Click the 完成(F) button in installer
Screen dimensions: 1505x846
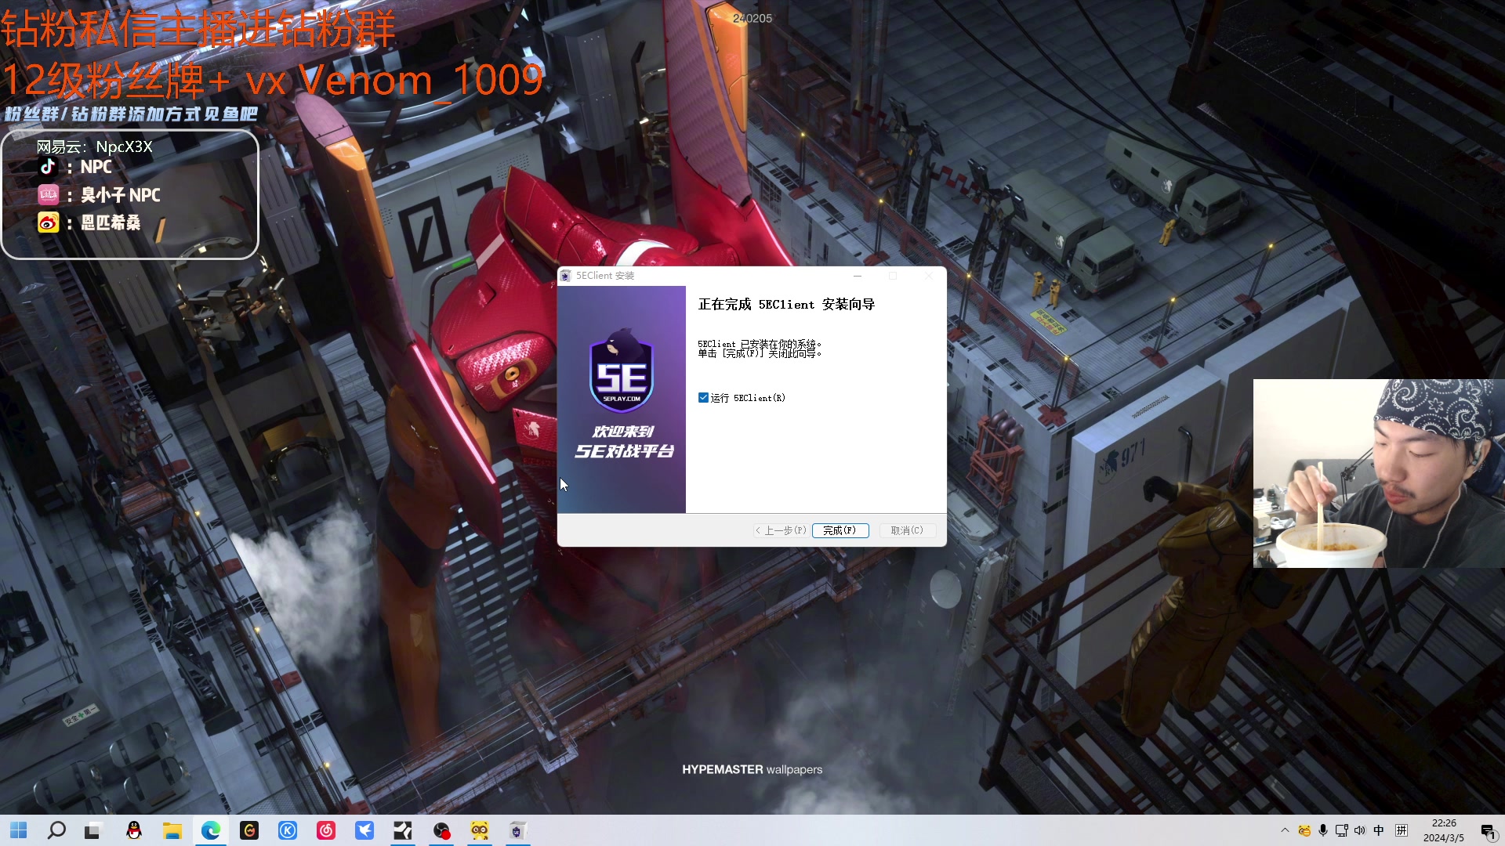(x=840, y=530)
